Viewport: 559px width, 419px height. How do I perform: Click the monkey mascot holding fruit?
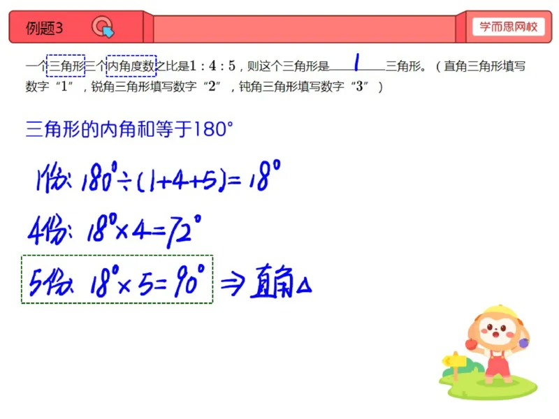498,343
